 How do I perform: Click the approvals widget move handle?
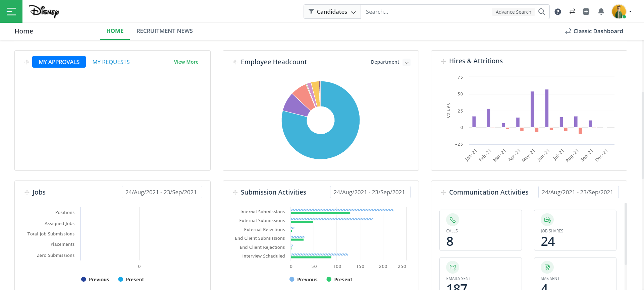point(26,62)
